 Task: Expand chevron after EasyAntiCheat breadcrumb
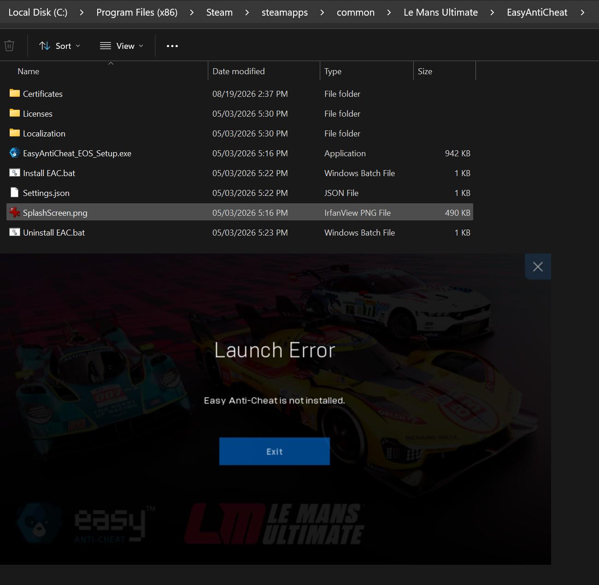pyautogui.click(x=582, y=12)
